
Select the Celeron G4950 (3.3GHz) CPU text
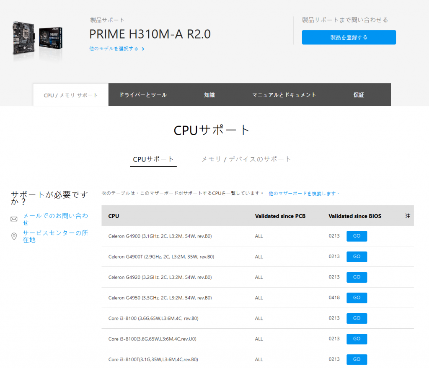(160, 298)
